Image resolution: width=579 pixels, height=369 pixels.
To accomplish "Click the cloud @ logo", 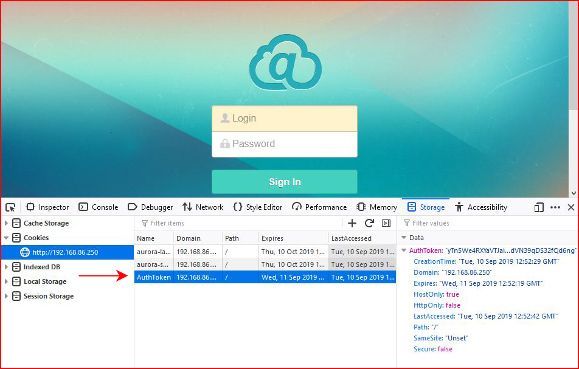I will tap(285, 63).
